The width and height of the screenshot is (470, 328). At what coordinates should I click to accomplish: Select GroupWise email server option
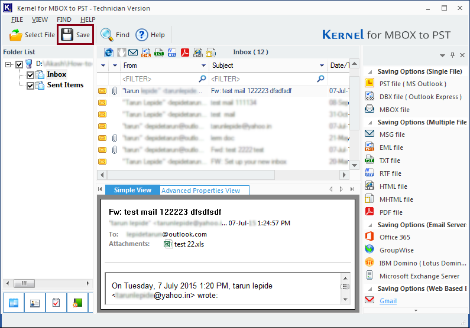click(396, 250)
